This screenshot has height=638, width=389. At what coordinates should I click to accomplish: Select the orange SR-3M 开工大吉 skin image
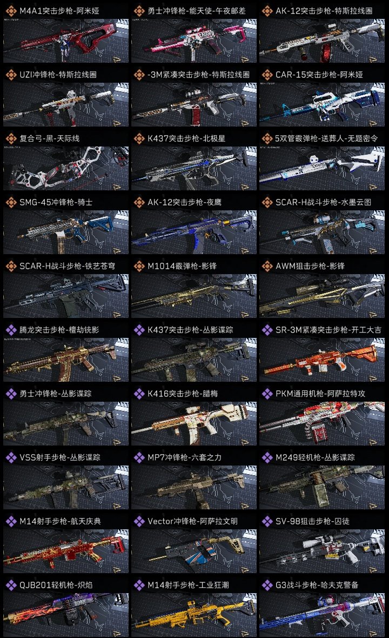point(322,360)
